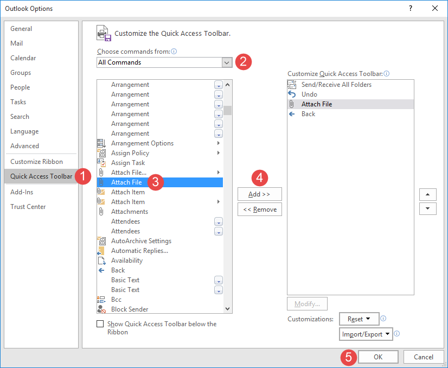Click the Move Down arrow button

coord(428,208)
